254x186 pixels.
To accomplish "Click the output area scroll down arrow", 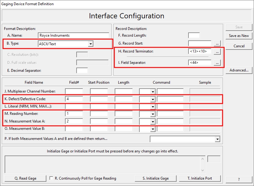I will pyautogui.click(x=203, y=170).
